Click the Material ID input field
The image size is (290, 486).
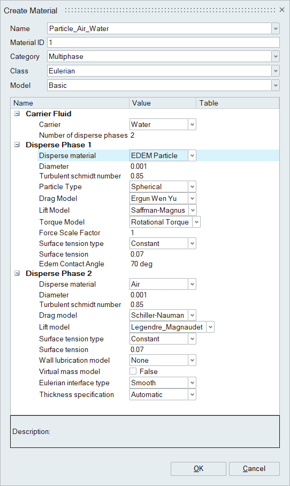pos(163,42)
